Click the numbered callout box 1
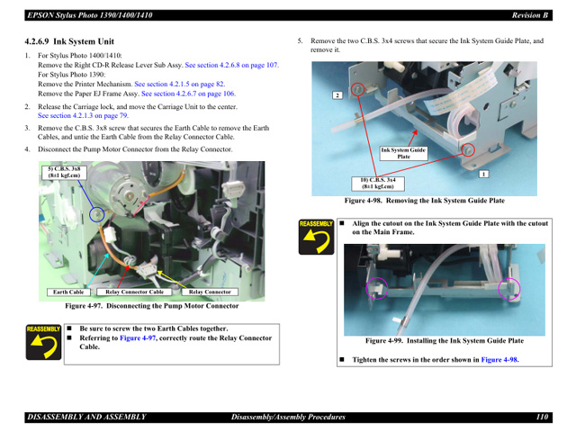 [483, 174]
